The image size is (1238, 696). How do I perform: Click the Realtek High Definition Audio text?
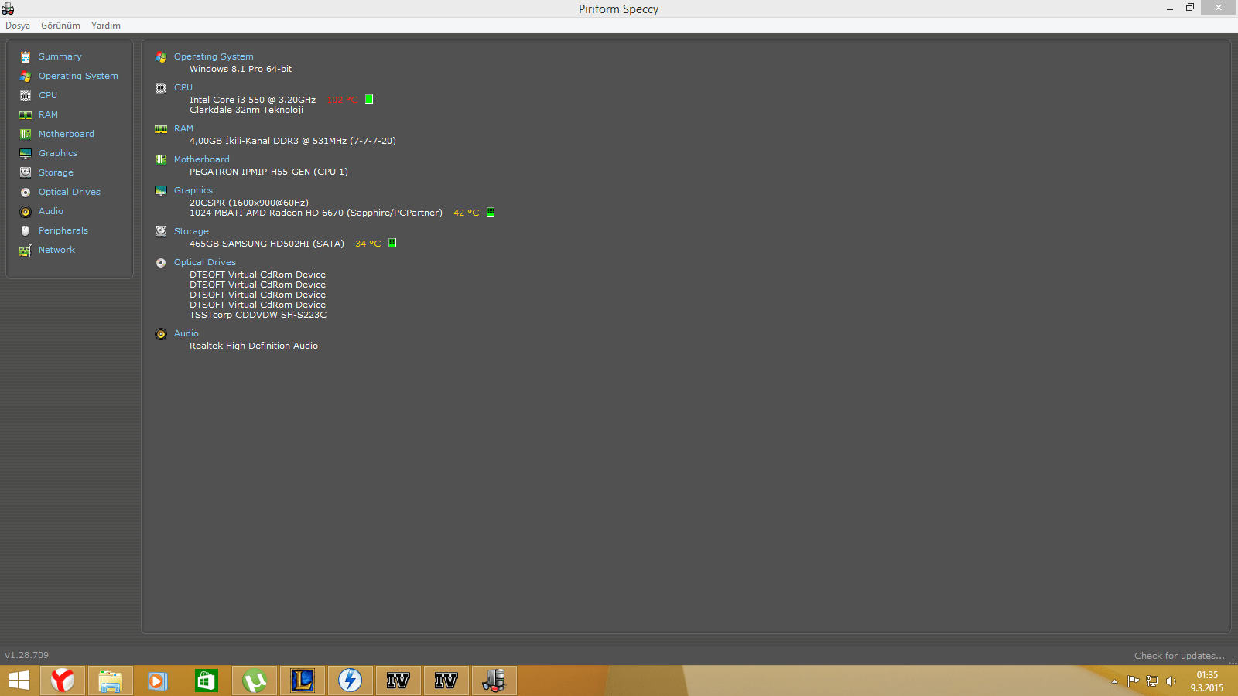(x=254, y=346)
